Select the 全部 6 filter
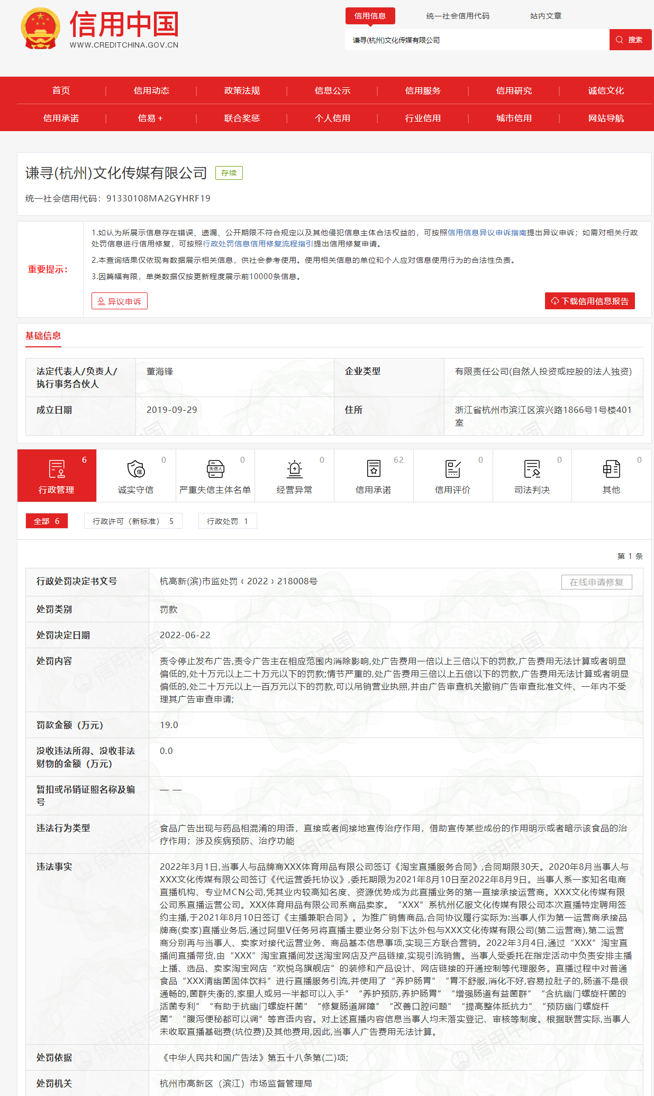The height and width of the screenshot is (1096, 654). (47, 521)
